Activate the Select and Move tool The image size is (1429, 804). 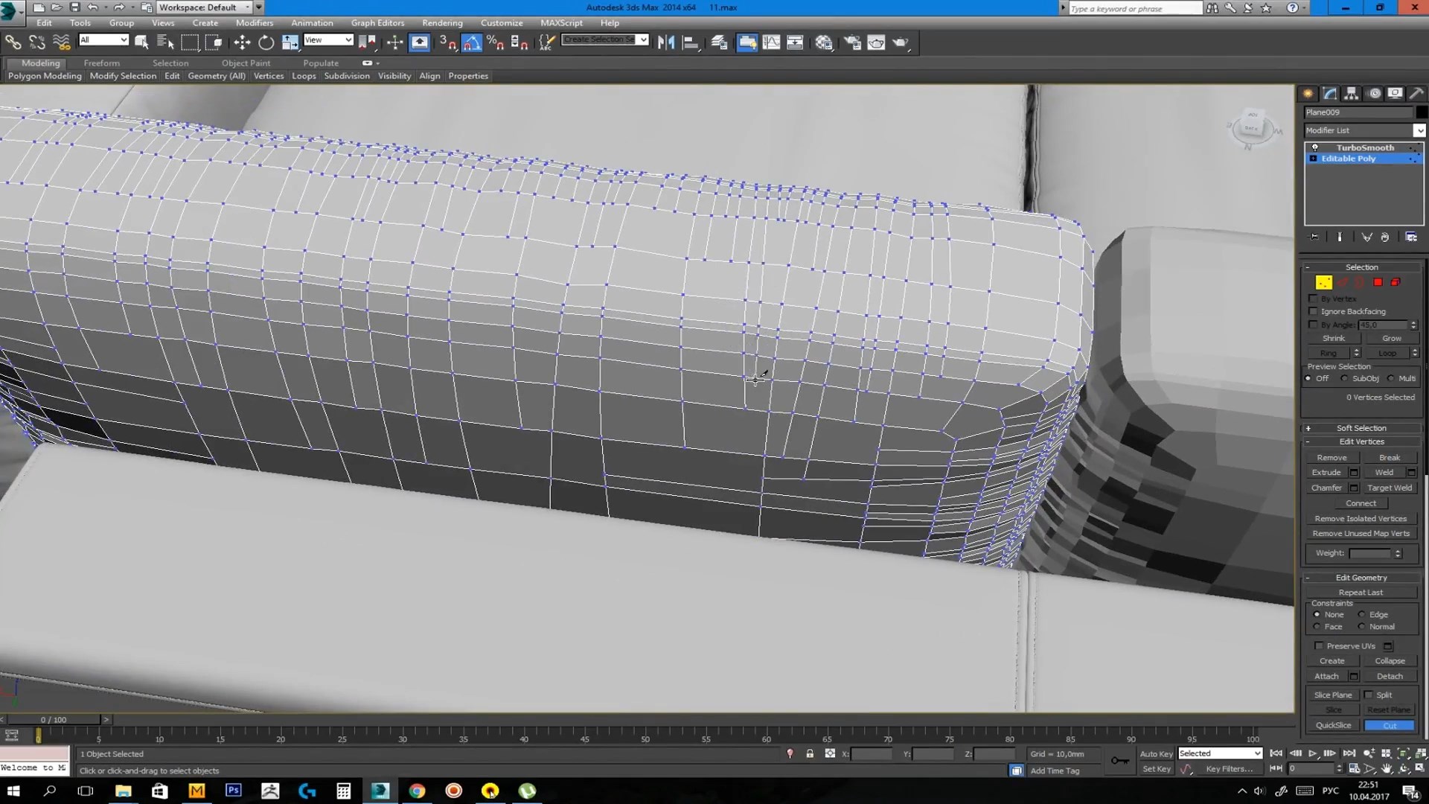(x=242, y=42)
